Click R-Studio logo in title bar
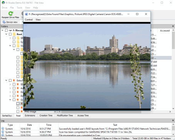This screenshot has width=175, height=140. (x=3, y=3)
